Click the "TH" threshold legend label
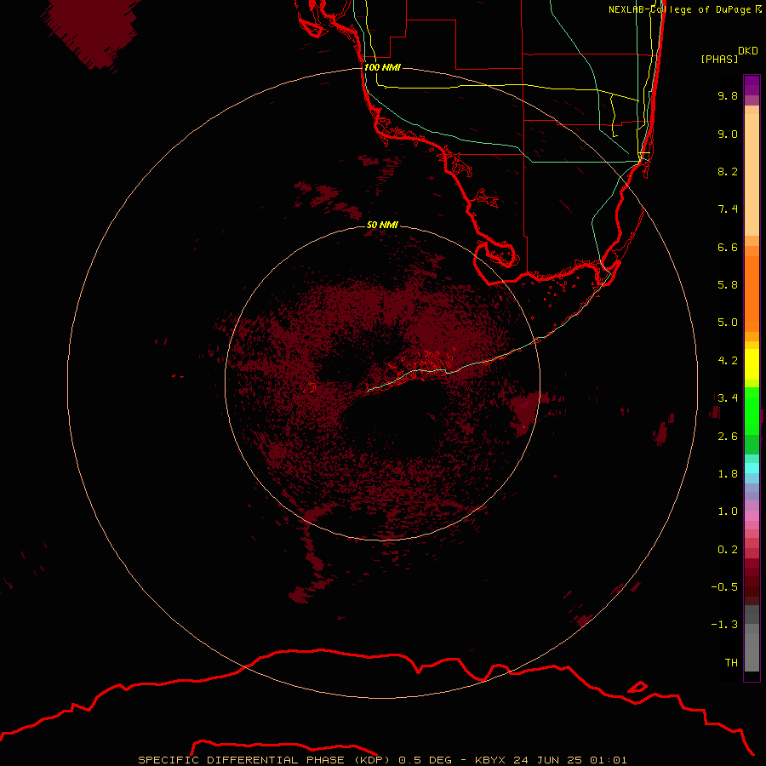The height and width of the screenshot is (766, 766). [731, 663]
